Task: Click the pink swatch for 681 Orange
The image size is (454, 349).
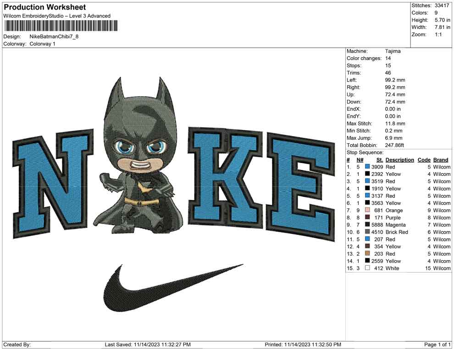Action: [x=367, y=210]
